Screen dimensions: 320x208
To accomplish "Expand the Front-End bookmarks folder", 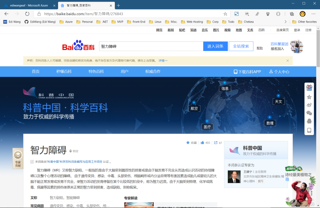I will click(136, 22).
